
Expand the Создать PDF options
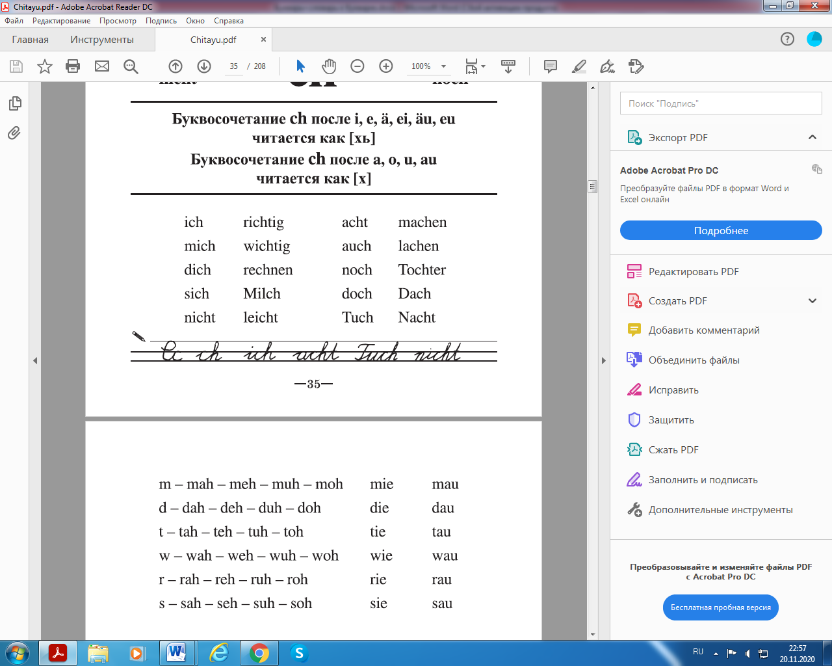[812, 300]
